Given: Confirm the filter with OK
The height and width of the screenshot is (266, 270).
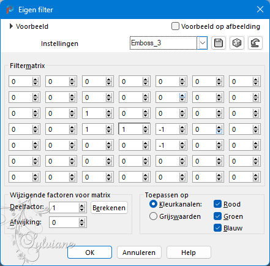Looking at the screenshot, I should (x=89, y=253).
